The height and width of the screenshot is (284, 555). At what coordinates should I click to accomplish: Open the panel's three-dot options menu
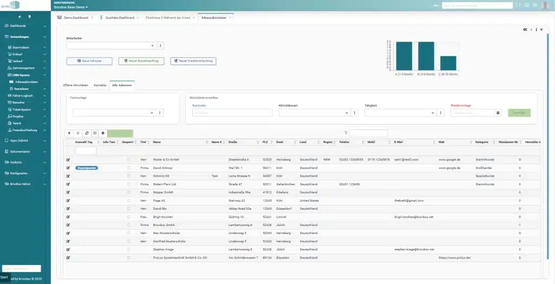click(x=537, y=30)
